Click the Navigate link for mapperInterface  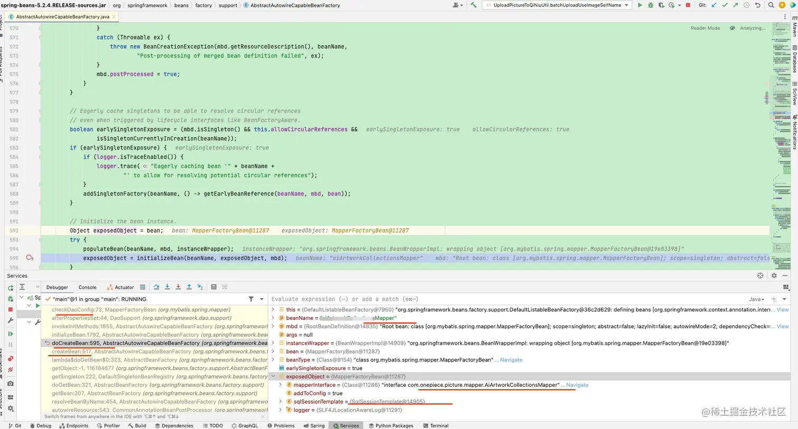[x=577, y=385]
